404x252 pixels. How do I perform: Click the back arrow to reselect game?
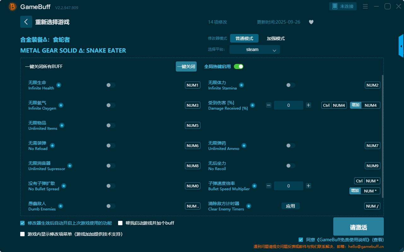(26, 22)
